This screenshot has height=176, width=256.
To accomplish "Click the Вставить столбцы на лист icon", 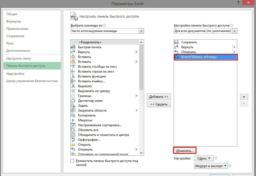I will click(73, 67).
